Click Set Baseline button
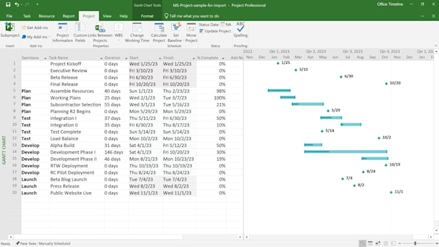This screenshot has width=439, height=247. click(176, 33)
